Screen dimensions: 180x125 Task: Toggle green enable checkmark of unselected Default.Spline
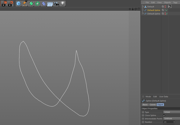coord(167,14)
